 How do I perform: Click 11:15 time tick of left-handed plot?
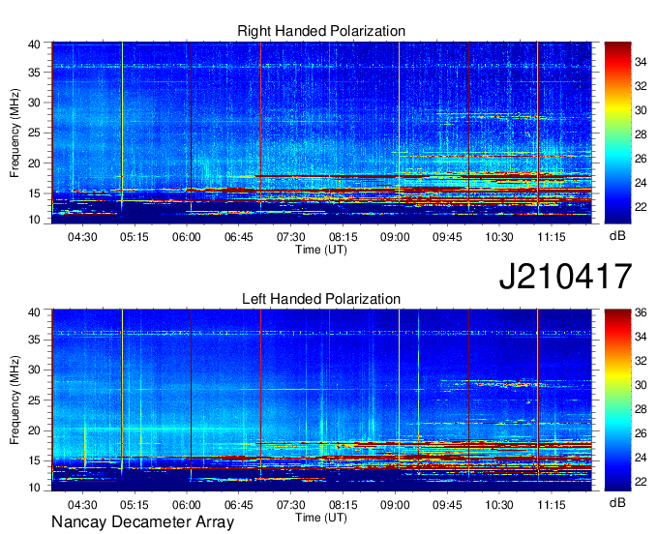[552, 505]
